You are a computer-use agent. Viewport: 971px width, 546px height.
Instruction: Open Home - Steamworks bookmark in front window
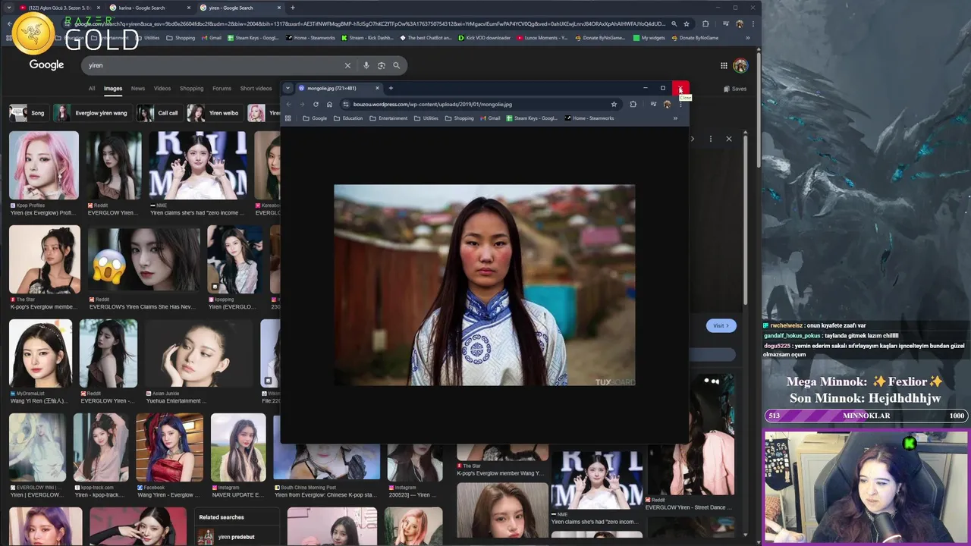(x=589, y=118)
